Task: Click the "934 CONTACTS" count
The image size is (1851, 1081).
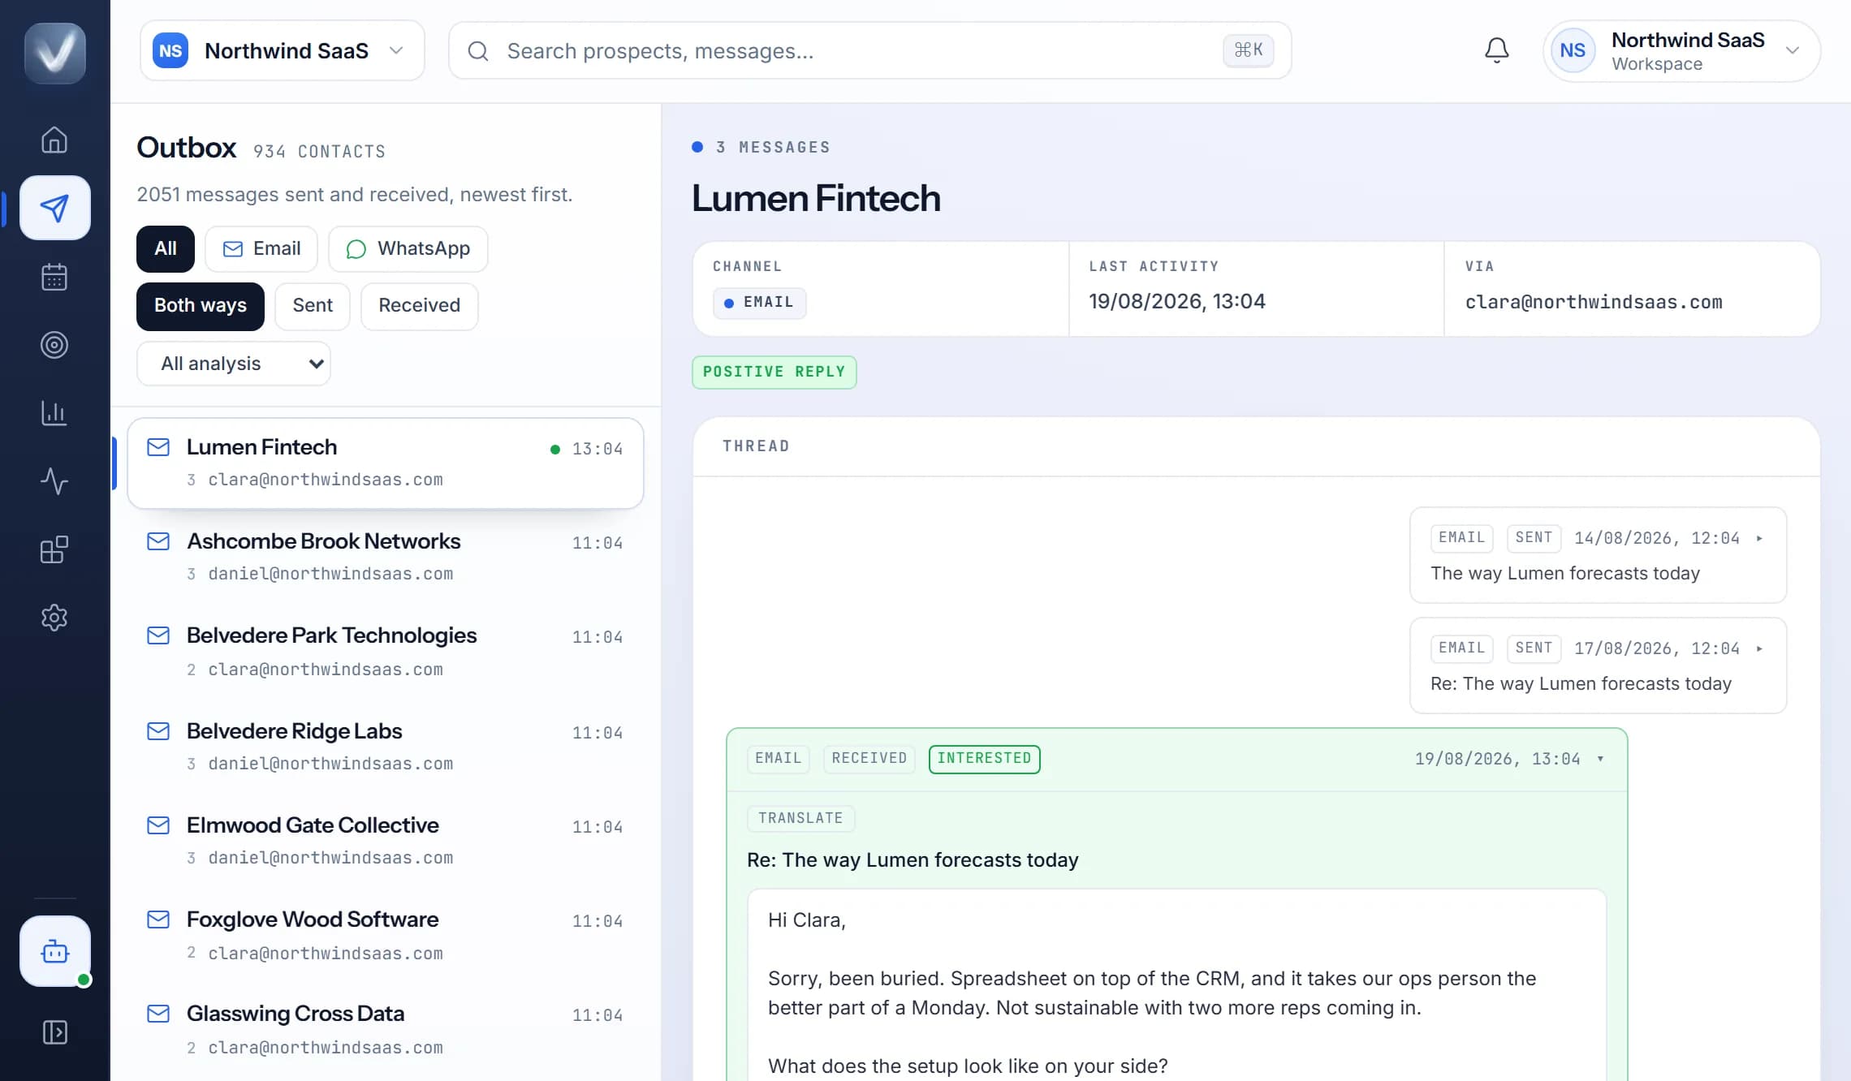Action: coord(319,152)
